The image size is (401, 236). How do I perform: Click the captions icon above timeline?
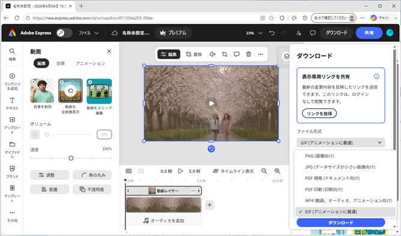128,171
